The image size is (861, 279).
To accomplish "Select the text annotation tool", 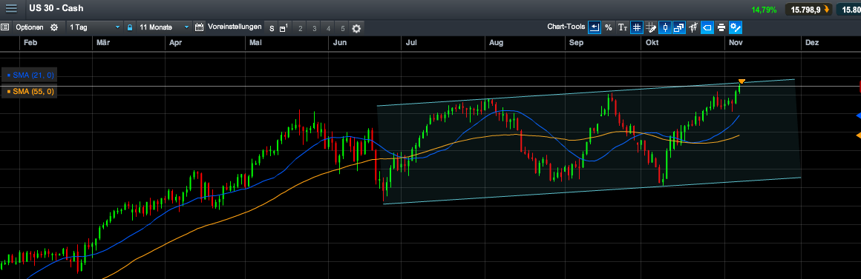I will (x=623, y=27).
